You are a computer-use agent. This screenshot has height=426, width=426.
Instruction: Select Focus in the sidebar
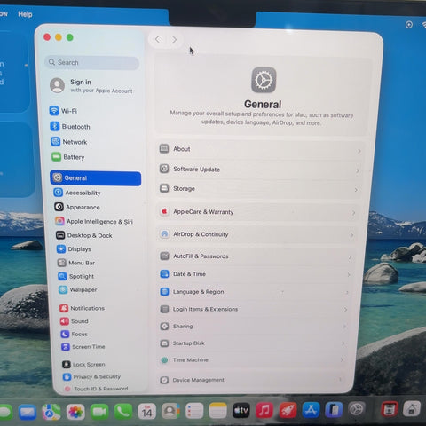click(74, 334)
